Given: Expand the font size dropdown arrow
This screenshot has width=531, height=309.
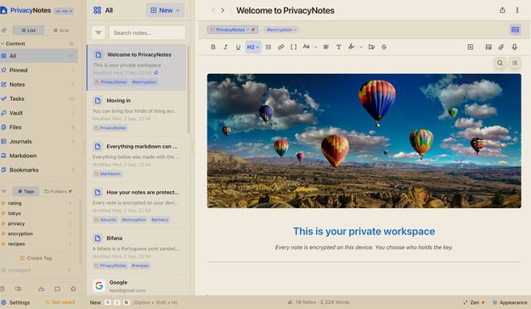Looking at the screenshot, I should (315, 47).
